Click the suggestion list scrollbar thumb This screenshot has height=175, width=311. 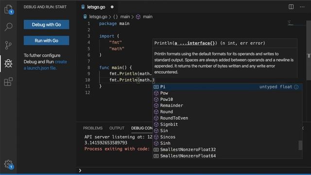[x=300, y=145]
